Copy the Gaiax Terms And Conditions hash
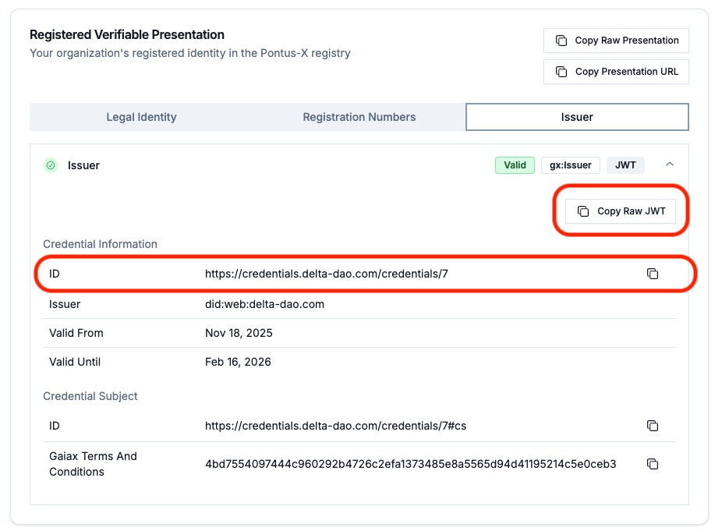 click(x=653, y=464)
